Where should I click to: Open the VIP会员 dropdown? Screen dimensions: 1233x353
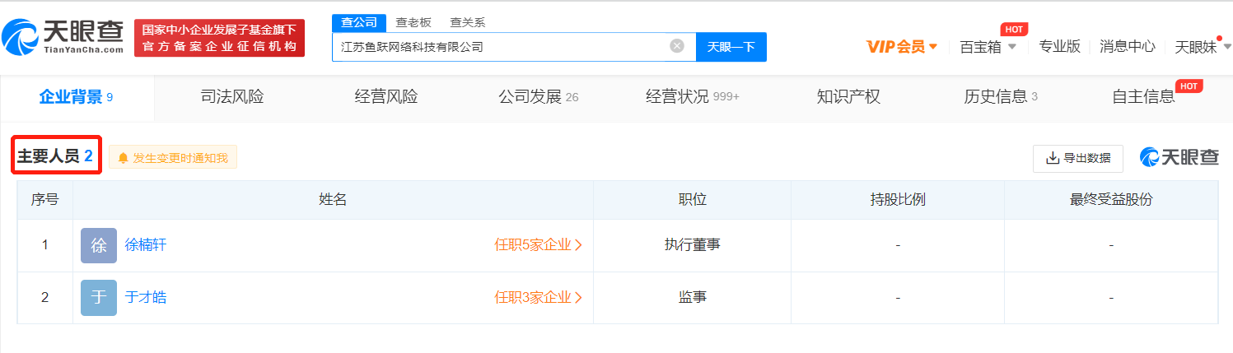902,47
